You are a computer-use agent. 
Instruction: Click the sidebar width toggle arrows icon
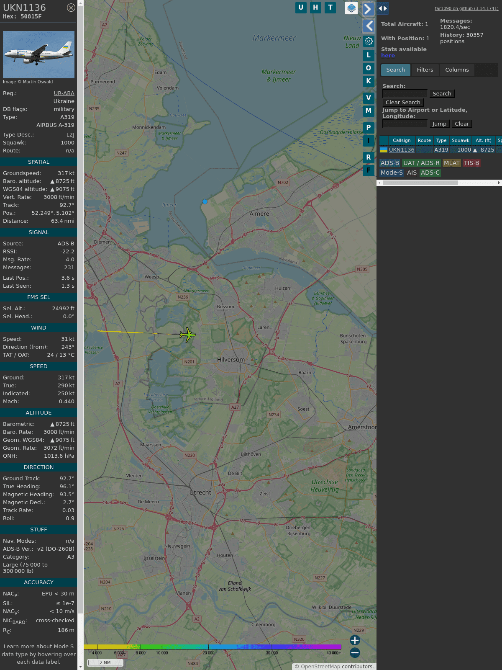click(383, 8)
